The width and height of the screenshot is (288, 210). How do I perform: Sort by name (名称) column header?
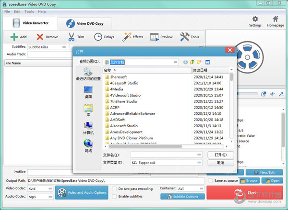point(147,70)
